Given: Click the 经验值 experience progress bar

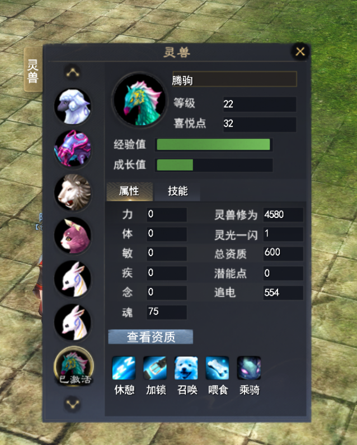Looking at the screenshot, I should tap(214, 144).
